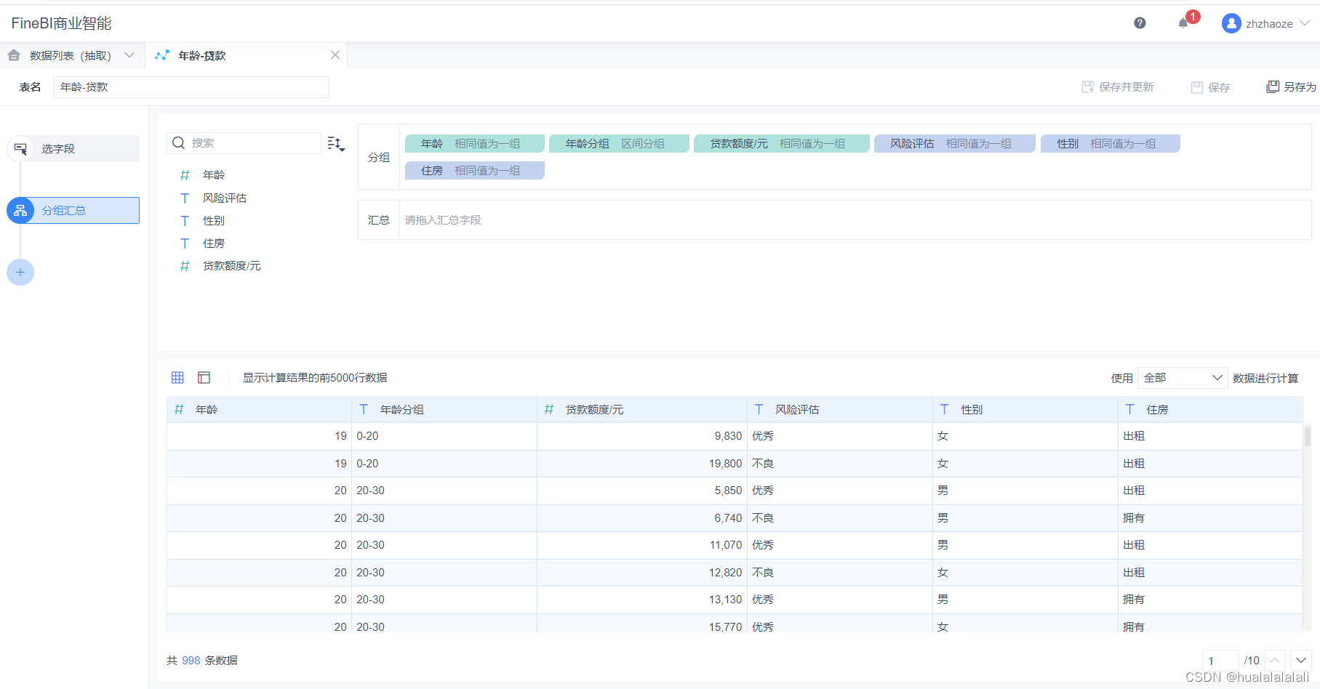Open the 性别 grouping chip
The width and height of the screenshot is (1320, 689).
pos(1110,144)
